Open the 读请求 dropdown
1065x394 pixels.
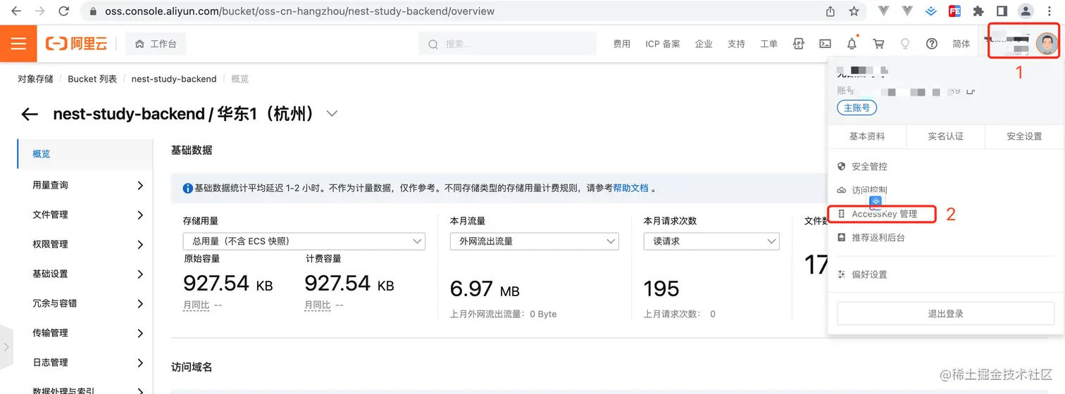click(711, 241)
